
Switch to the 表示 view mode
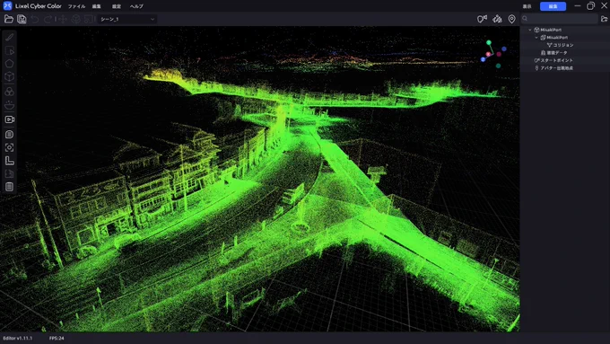[527, 6]
